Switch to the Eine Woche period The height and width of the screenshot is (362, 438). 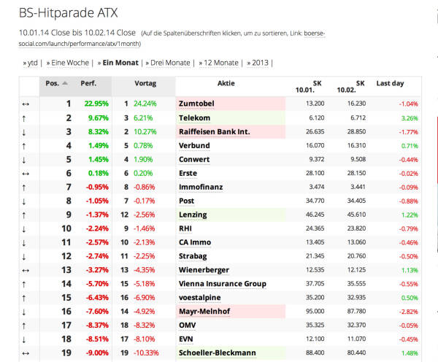tap(70, 63)
